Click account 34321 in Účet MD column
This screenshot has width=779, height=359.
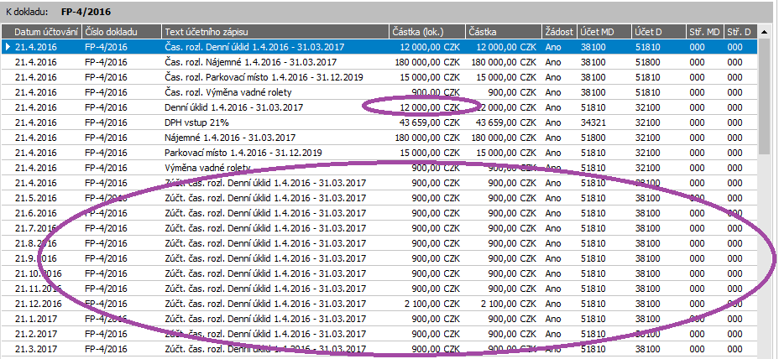596,122
